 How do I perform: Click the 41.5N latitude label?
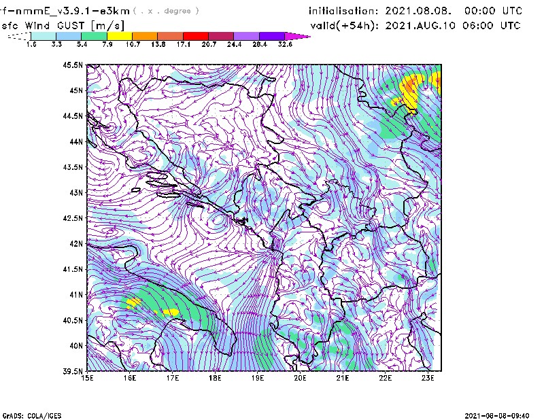pyautogui.click(x=73, y=269)
